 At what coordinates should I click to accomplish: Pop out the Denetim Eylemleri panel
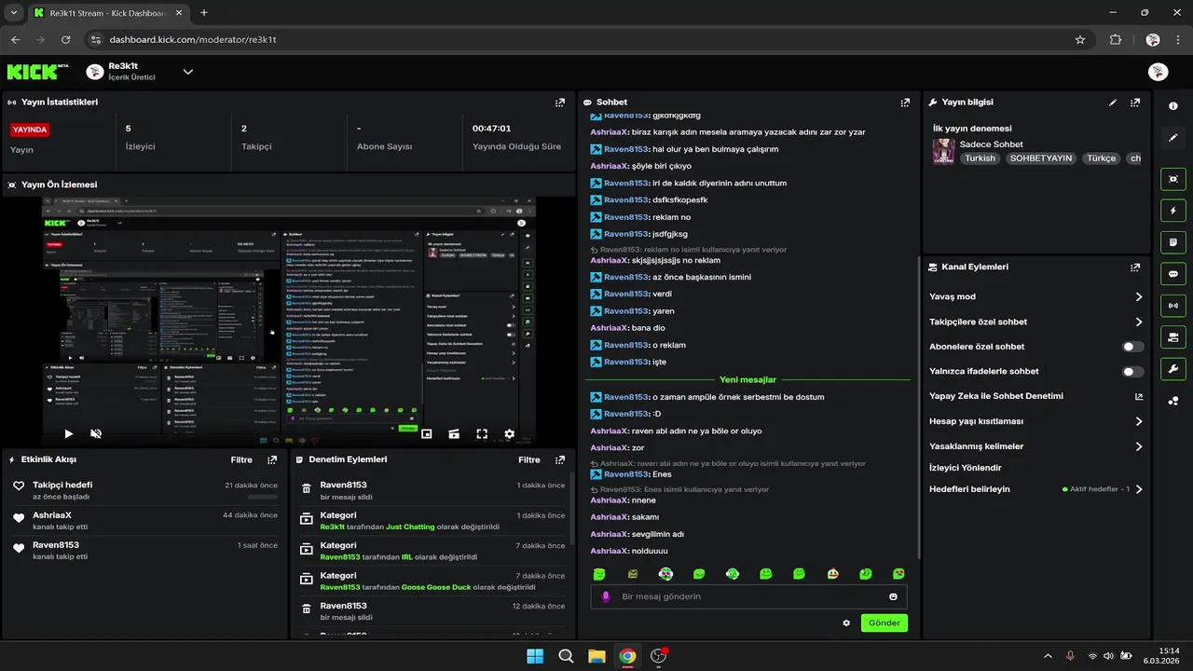(559, 459)
